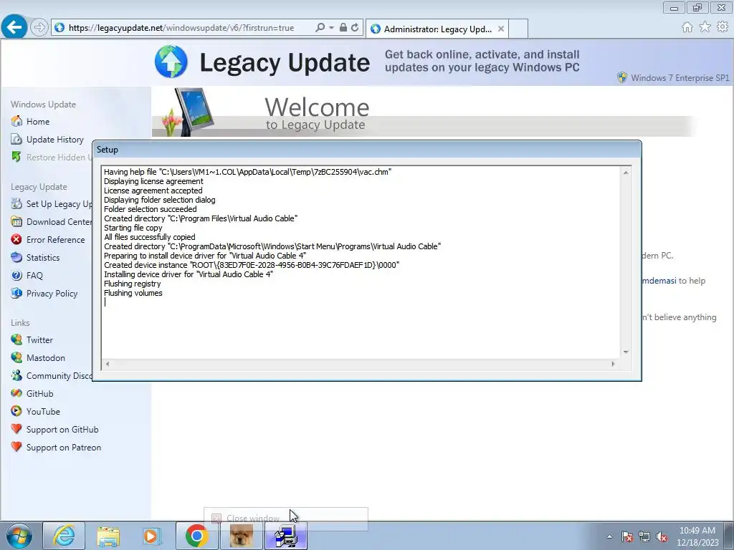This screenshot has width=734, height=550.
Task: Click the 'Flushing volumes' log line
Action: point(133,293)
